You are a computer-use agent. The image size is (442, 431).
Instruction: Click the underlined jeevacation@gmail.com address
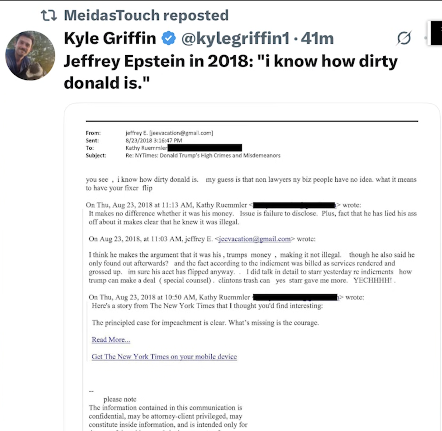point(255,239)
